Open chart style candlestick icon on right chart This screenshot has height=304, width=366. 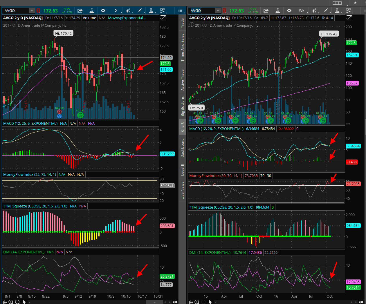314,11
